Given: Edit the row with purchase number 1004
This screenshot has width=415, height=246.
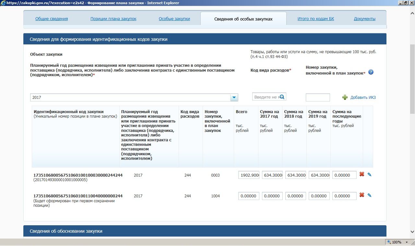Looking at the screenshot, I should click(x=369, y=195).
